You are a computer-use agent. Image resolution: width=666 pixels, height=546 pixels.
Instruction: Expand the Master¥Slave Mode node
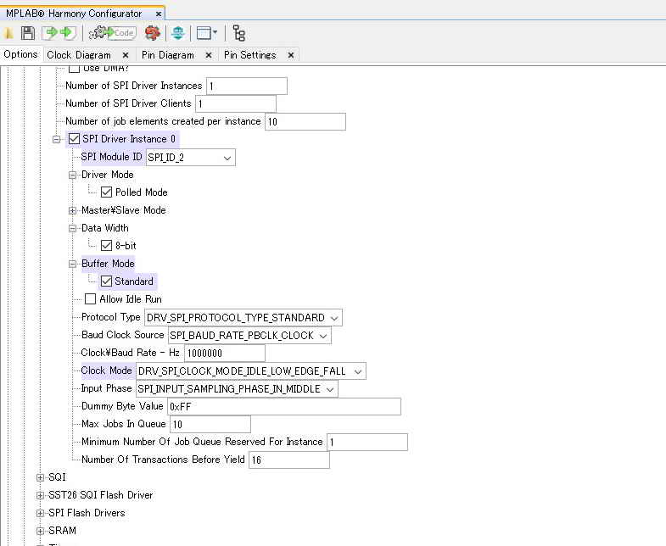coord(73,210)
